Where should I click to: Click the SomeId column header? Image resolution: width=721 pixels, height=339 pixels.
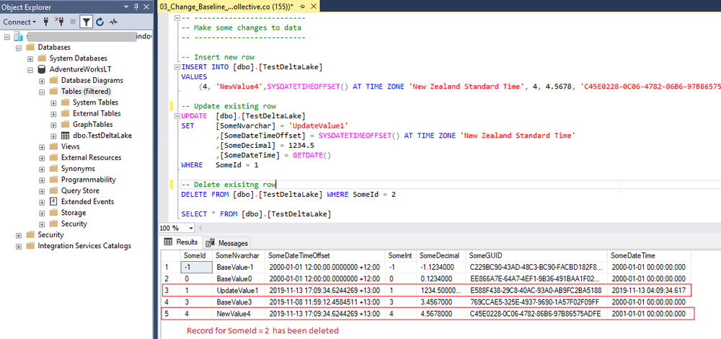click(x=195, y=256)
